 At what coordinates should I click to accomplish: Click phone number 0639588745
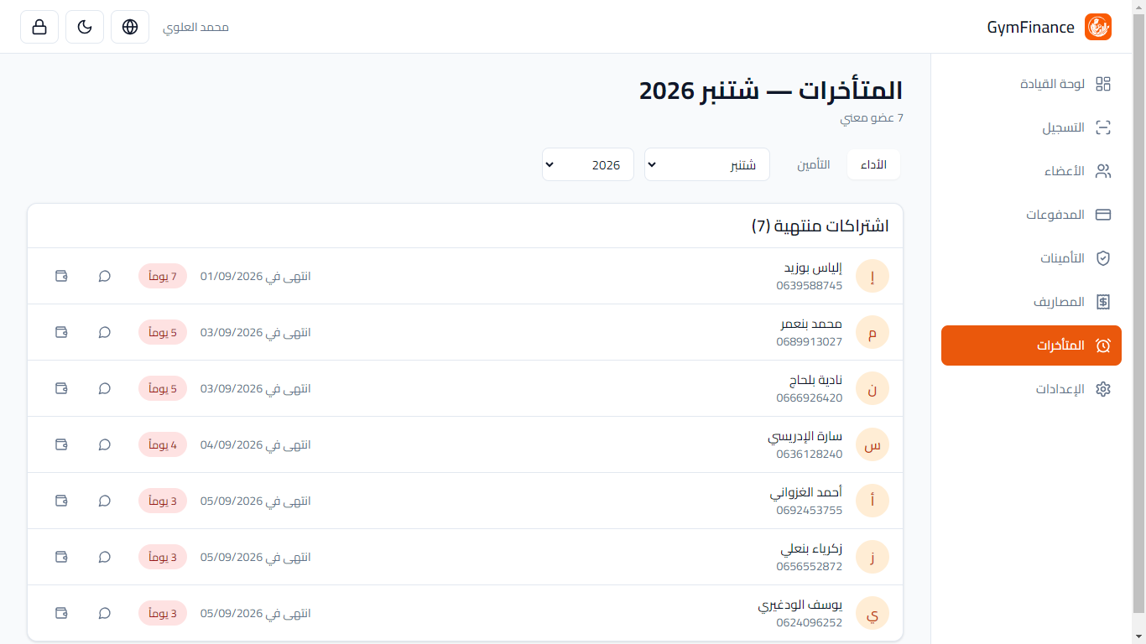coord(810,285)
